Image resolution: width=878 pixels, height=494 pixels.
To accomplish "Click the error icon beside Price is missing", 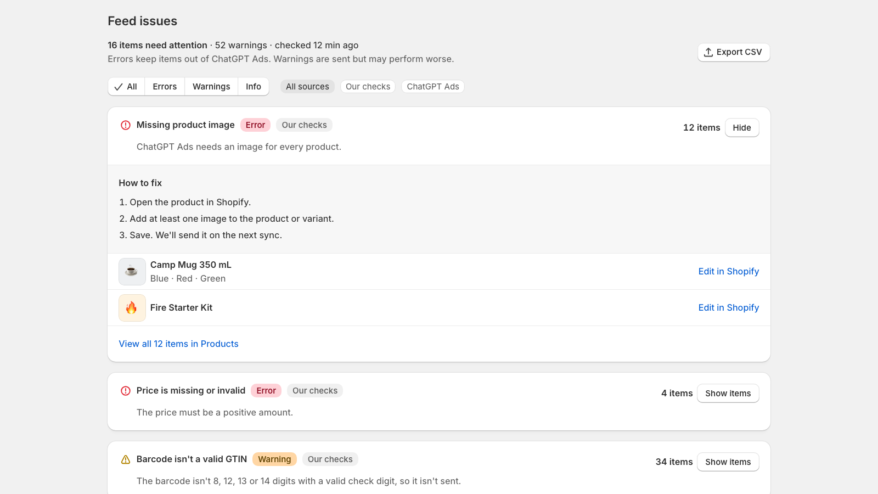I will click(126, 391).
